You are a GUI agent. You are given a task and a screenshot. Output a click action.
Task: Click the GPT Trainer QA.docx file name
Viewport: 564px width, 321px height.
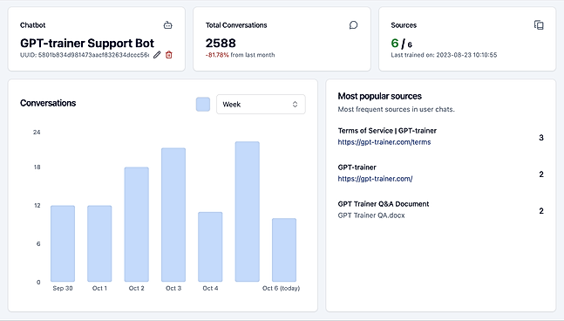coord(371,215)
